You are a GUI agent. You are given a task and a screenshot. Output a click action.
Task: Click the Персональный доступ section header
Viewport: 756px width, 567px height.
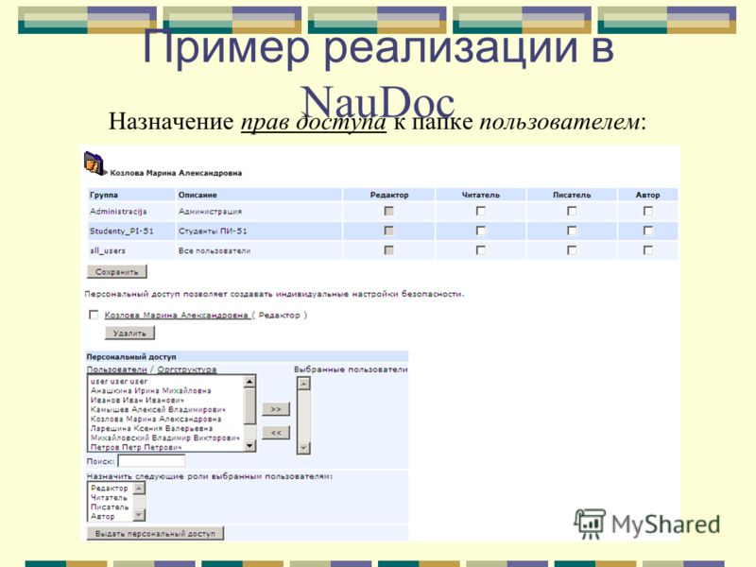point(248,357)
